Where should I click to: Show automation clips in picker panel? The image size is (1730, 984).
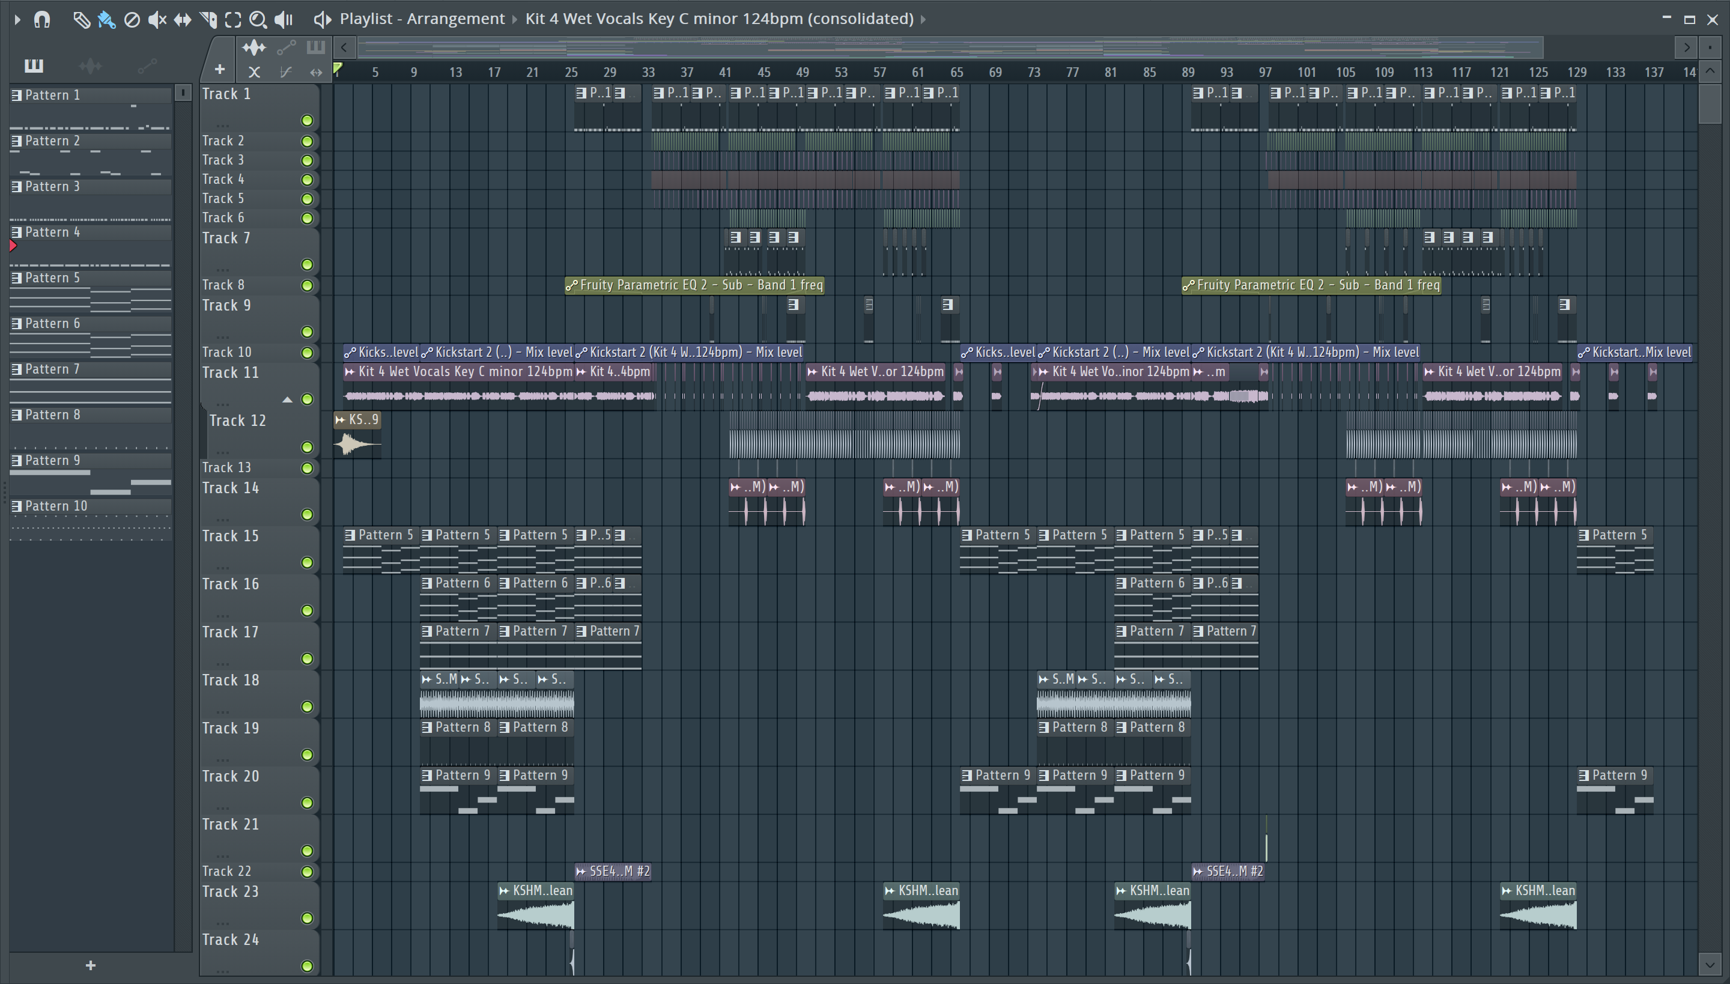click(147, 65)
